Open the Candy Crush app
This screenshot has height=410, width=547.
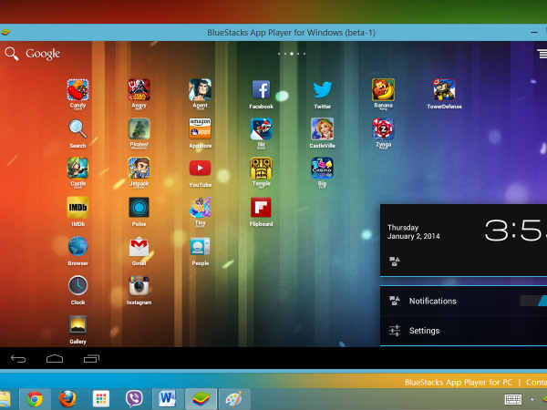78,90
